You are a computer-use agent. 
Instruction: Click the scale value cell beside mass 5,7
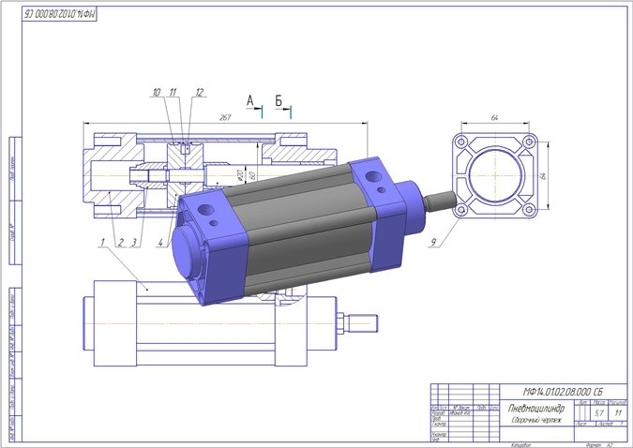click(x=618, y=413)
